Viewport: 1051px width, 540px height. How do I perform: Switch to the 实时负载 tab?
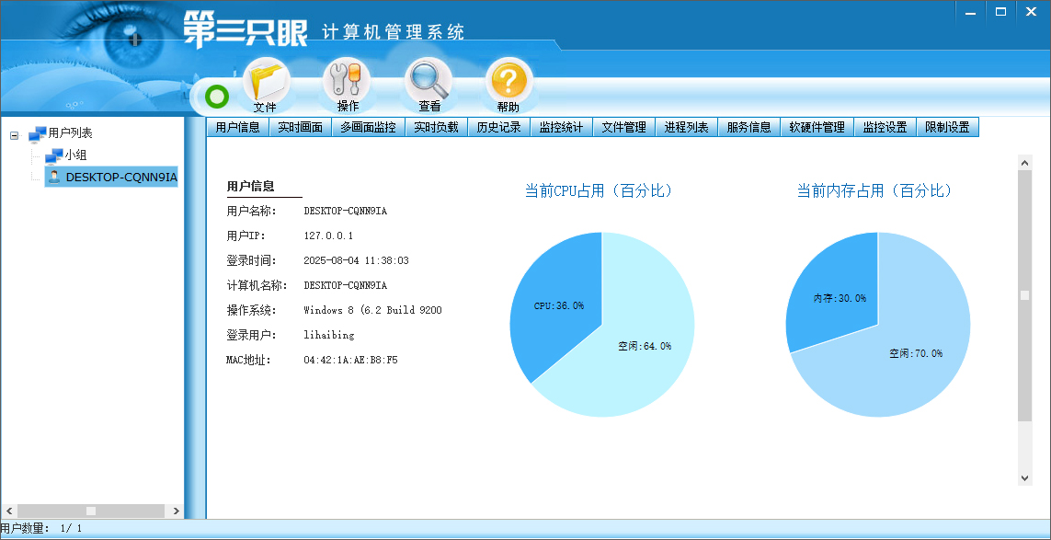coord(434,126)
